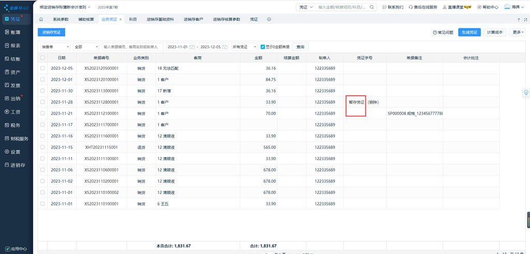The height and width of the screenshot is (254, 530).
Task: Toggle 显示0金额单据 checkbox
Action: click(x=262, y=47)
